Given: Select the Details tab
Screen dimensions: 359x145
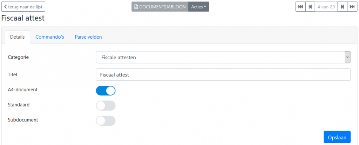Looking at the screenshot, I should pos(18,37).
